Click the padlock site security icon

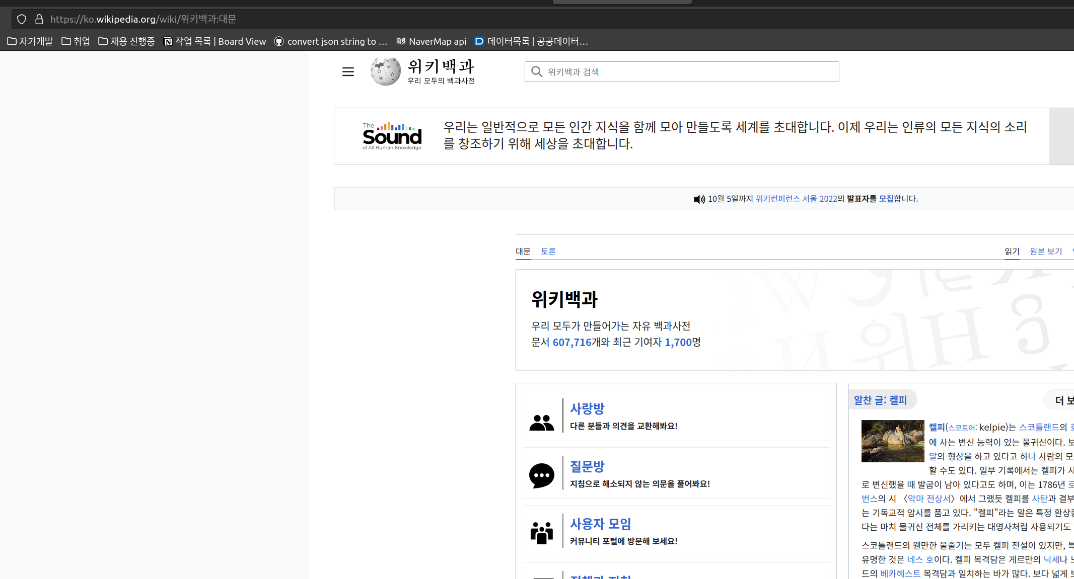(39, 19)
